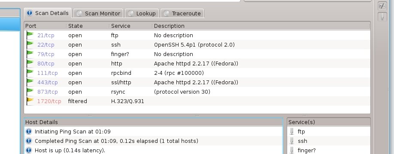Click the green flag for port 21/tcp
The width and height of the screenshot is (394, 154).
[x=30, y=36]
